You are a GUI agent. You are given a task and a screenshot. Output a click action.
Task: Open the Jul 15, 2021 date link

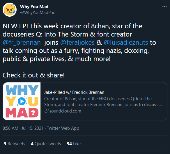coord(32,128)
